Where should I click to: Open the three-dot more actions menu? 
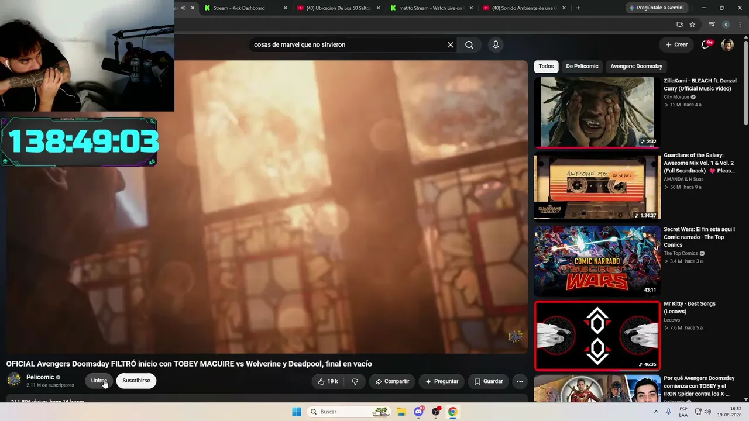[x=520, y=381]
